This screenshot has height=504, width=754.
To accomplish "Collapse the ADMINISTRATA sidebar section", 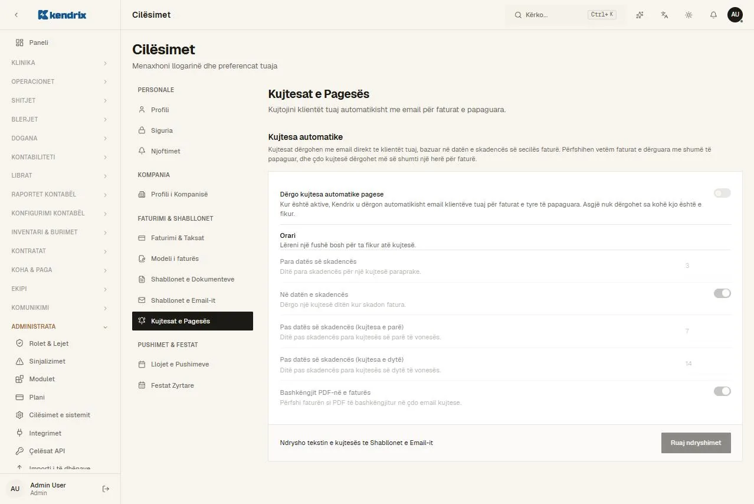I will coord(60,326).
